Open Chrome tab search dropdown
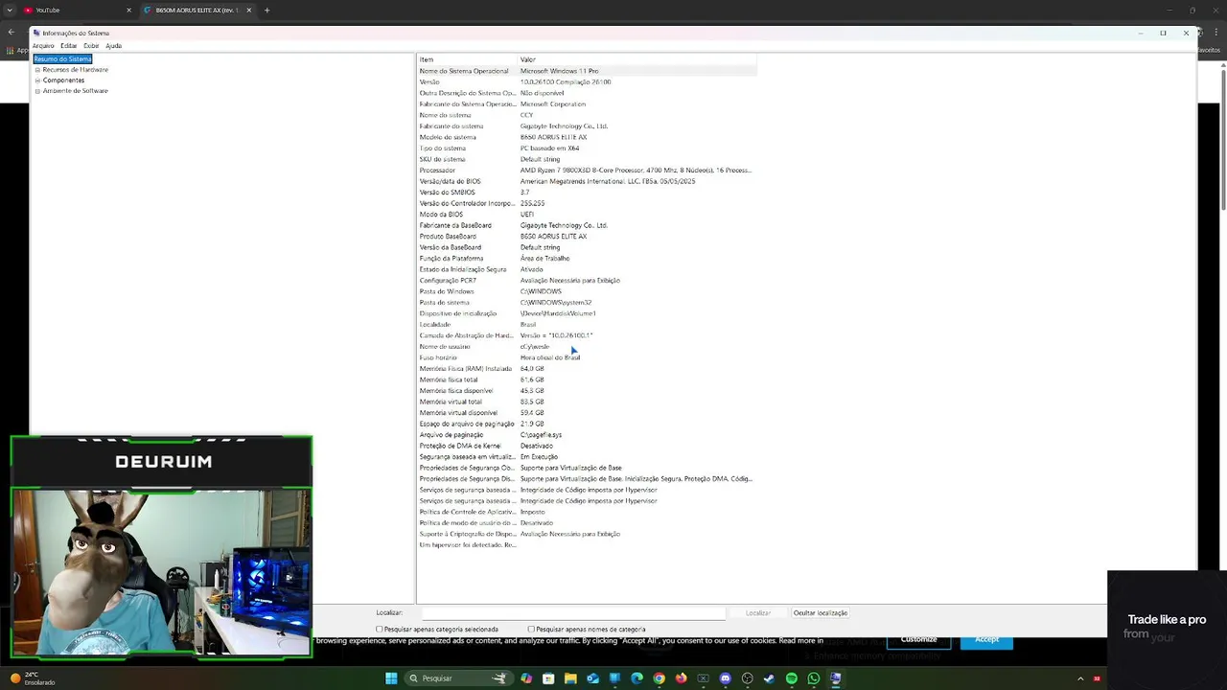Image resolution: width=1227 pixels, height=690 pixels. (9, 10)
